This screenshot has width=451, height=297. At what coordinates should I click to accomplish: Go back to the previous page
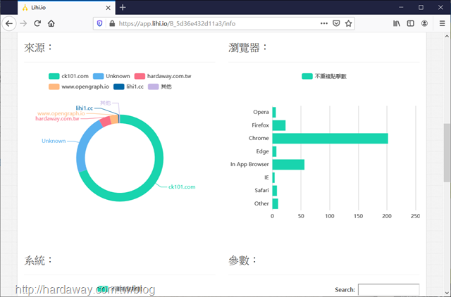pos(9,23)
